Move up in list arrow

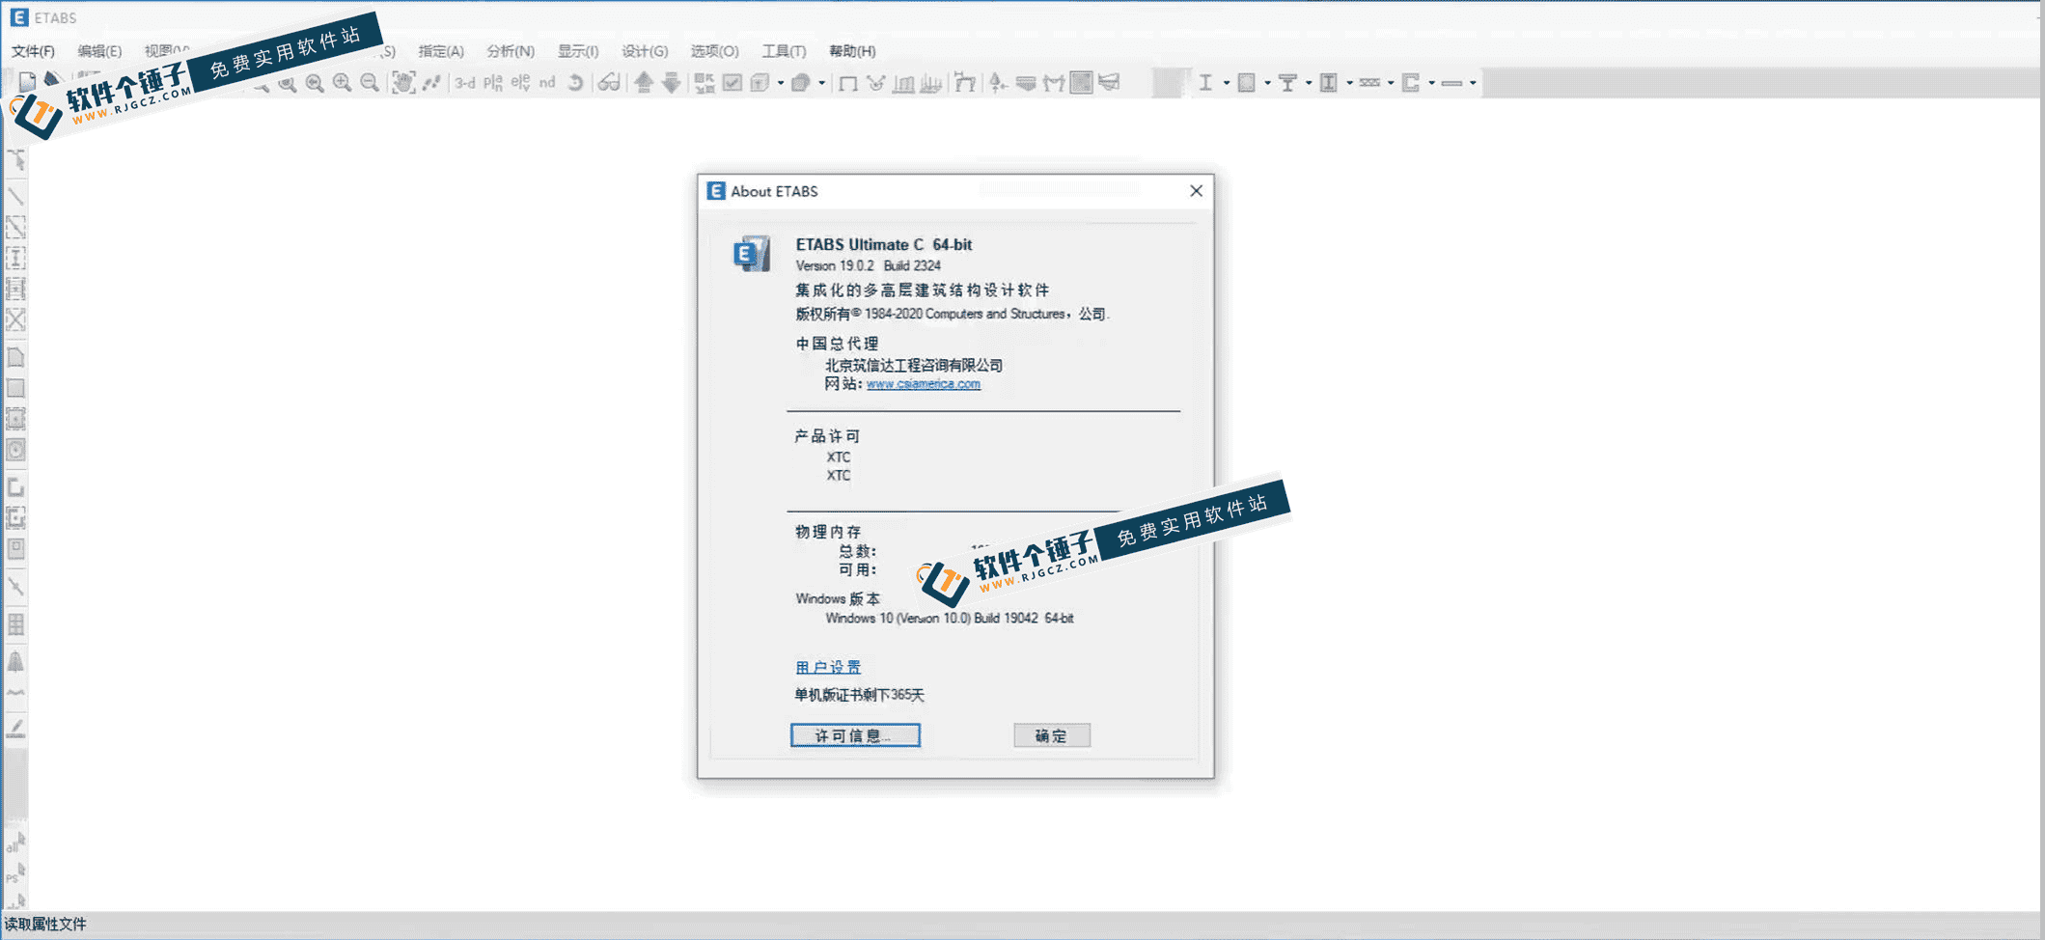point(644,83)
